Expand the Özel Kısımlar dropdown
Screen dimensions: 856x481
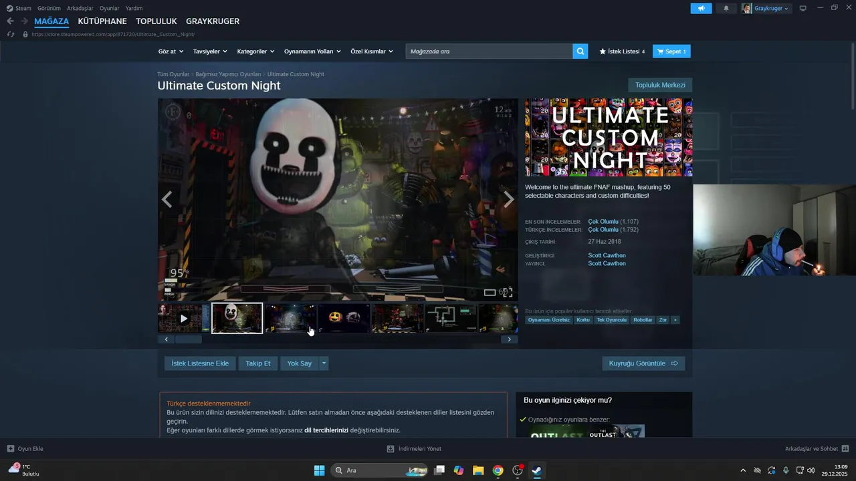pos(372,51)
